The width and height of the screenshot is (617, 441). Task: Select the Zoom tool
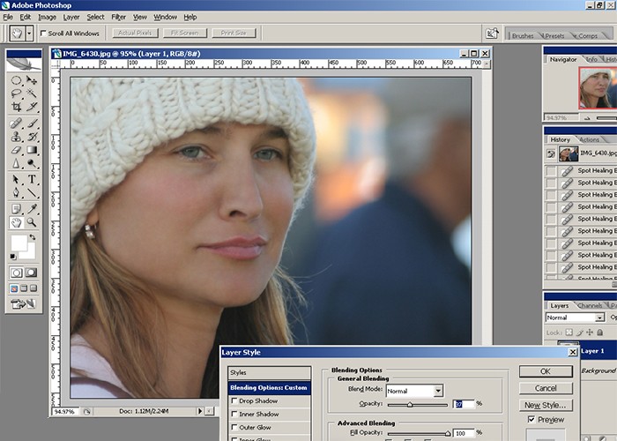coord(32,223)
